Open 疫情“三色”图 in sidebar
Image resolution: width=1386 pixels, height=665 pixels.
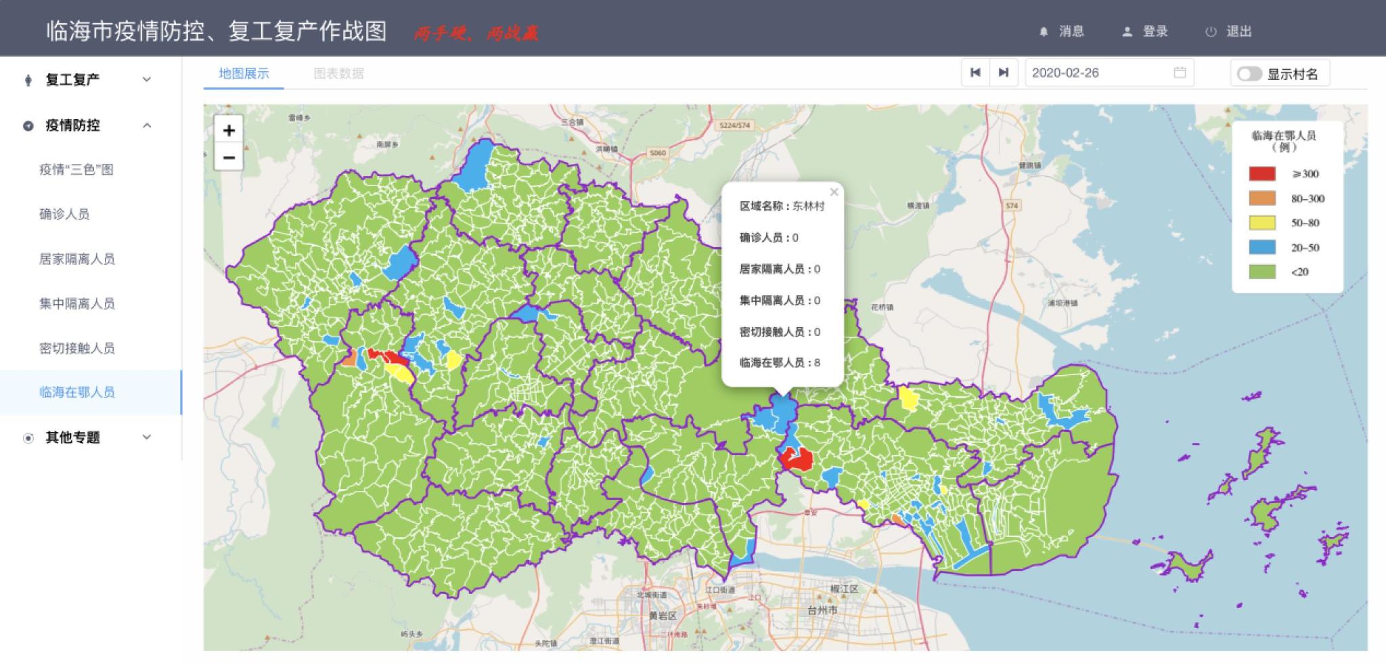point(76,170)
